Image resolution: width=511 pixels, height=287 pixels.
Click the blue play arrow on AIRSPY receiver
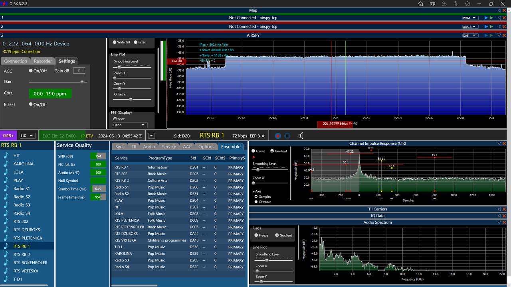click(x=486, y=35)
